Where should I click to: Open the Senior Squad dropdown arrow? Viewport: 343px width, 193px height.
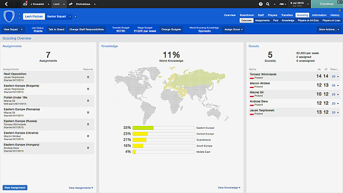point(70,17)
